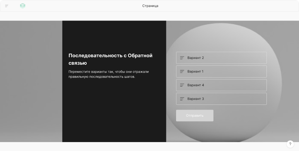This screenshot has height=151, width=299.
Task: Click the heading Последовательность с Обратной связью
Action: [110, 59]
